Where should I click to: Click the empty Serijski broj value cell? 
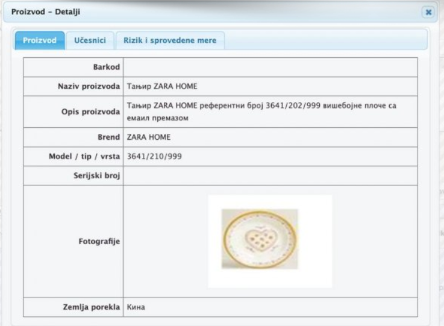coord(270,176)
